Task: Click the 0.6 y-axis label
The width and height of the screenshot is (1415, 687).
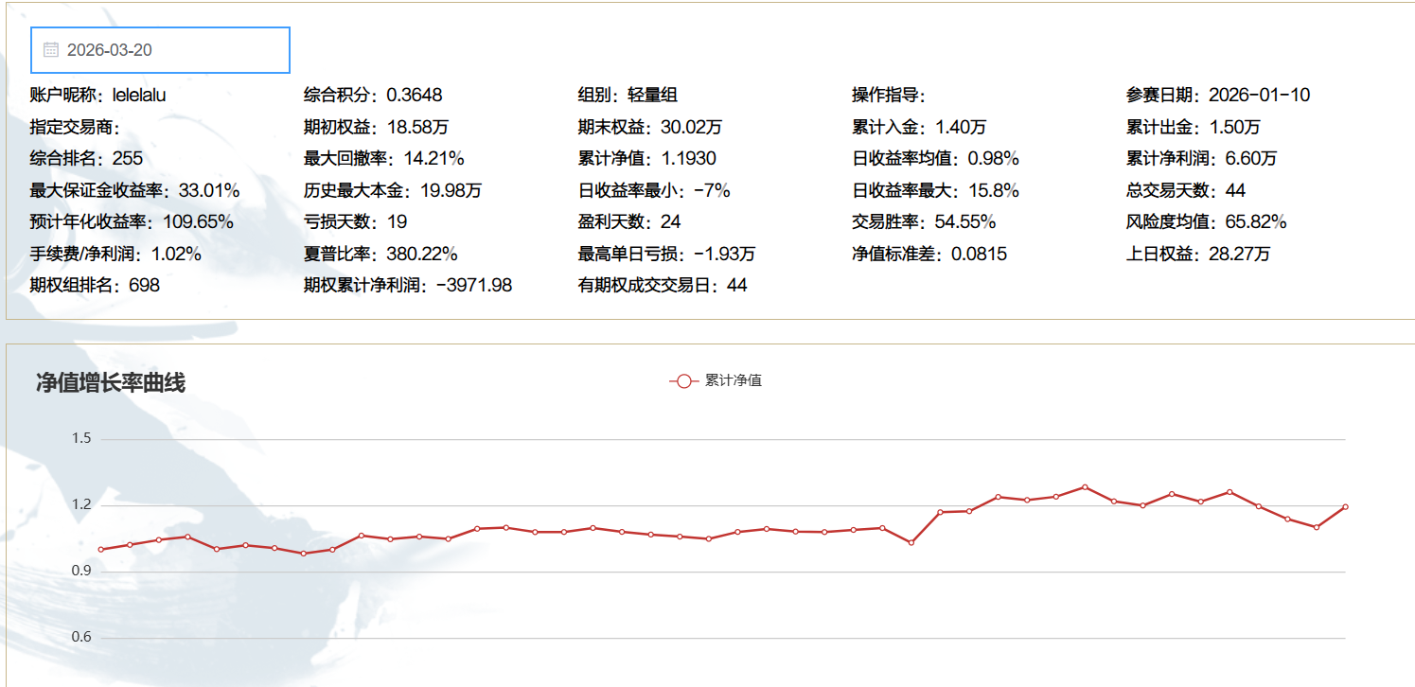Action: (81, 638)
